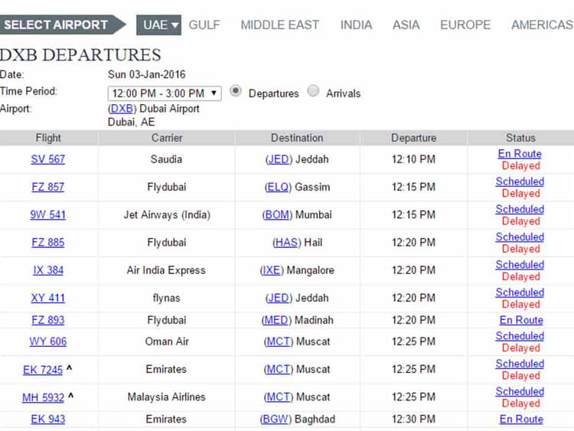
Task: Open En Route status for SV 567
Action: point(520,154)
